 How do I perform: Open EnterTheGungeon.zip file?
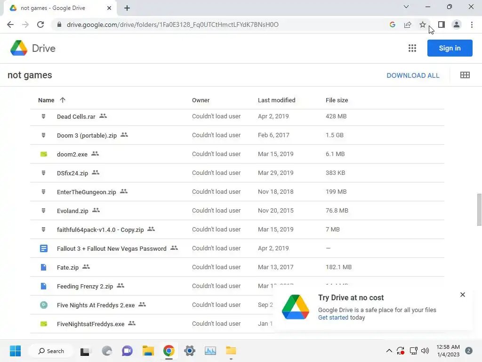(87, 192)
